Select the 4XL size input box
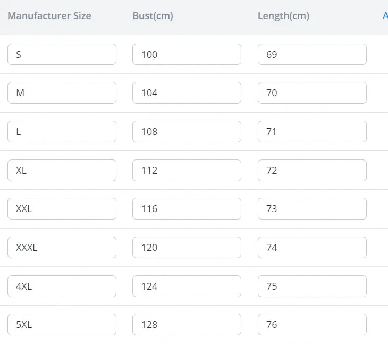Screen dimensions: 388x346 click(62, 286)
